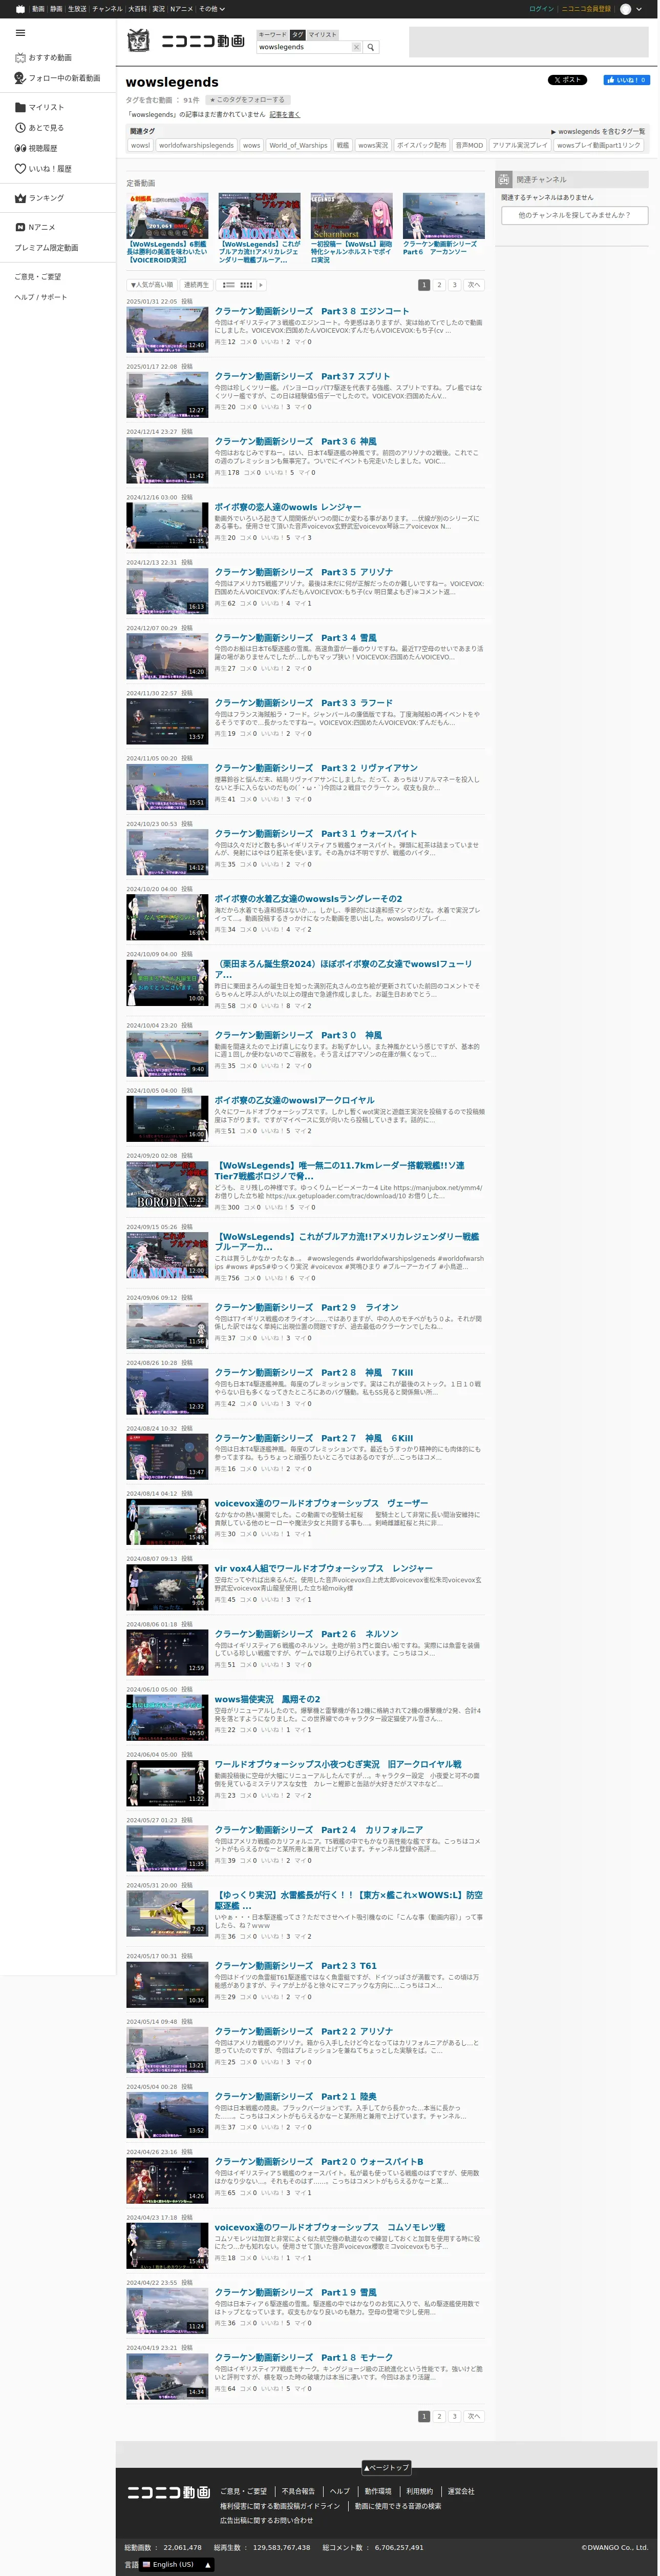This screenshot has height=2576, width=660.
Task: Open ご意見・ご要望 in the sidebar
Action: [38, 276]
